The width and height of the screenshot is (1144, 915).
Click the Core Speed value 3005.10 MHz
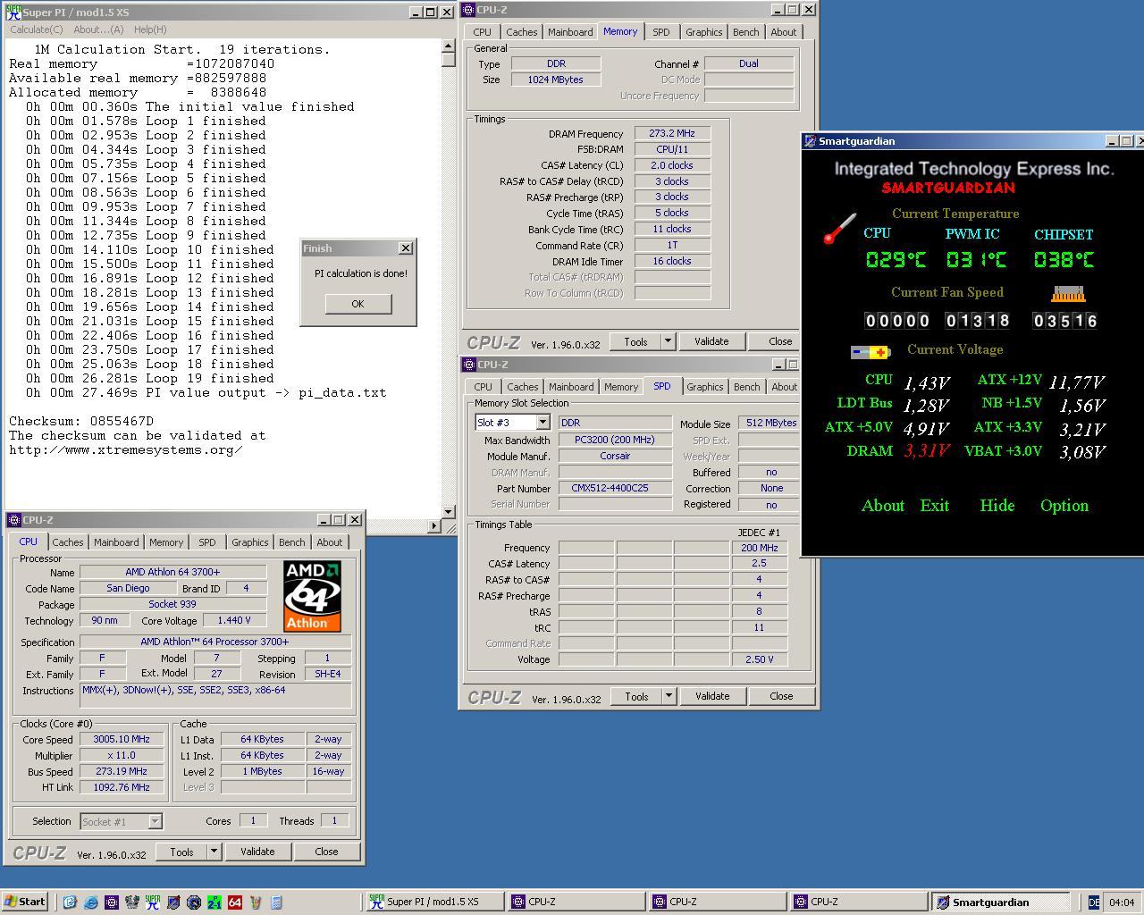(x=122, y=740)
